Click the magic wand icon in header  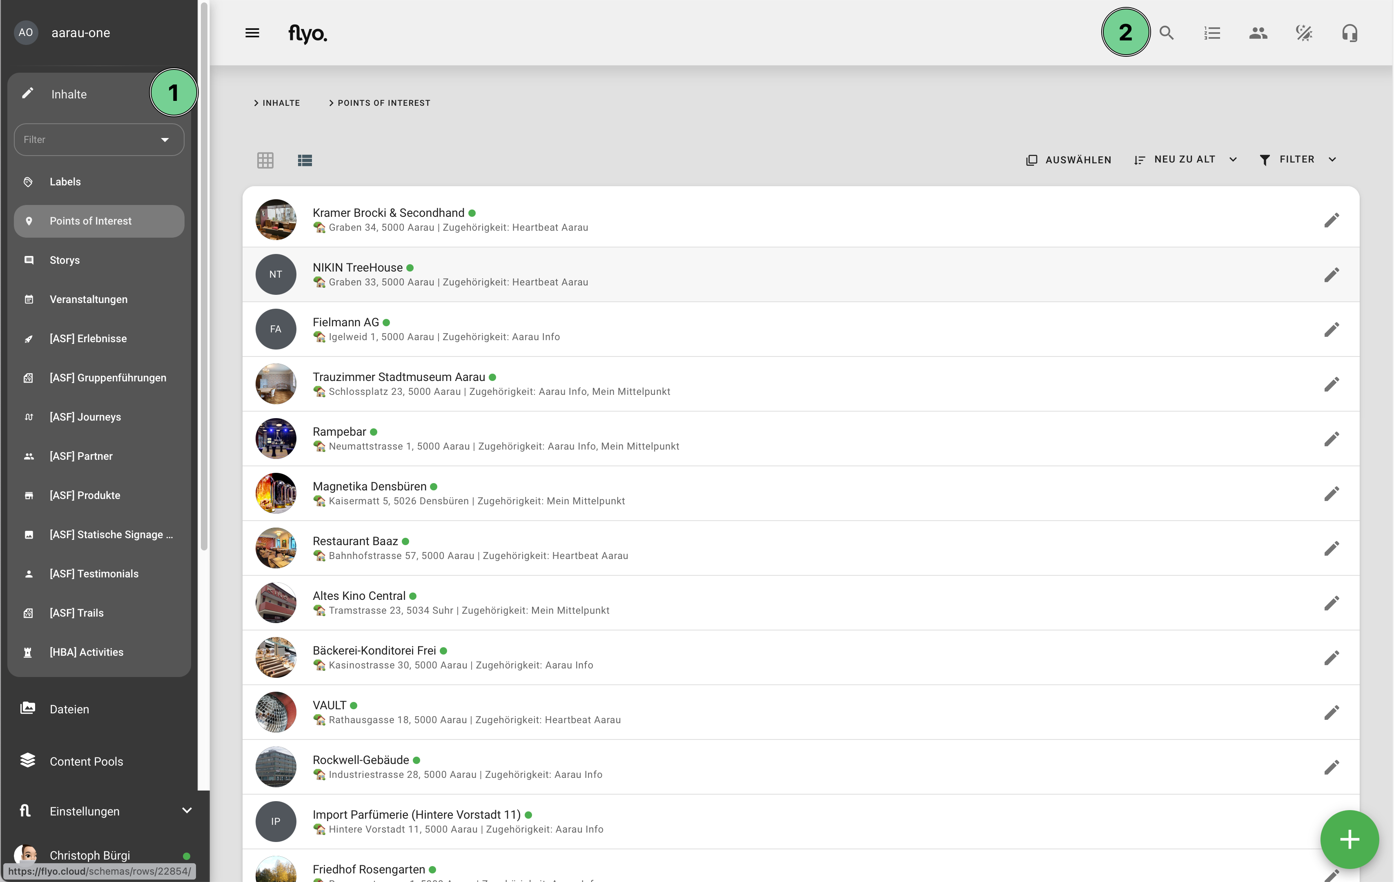[x=1304, y=33]
